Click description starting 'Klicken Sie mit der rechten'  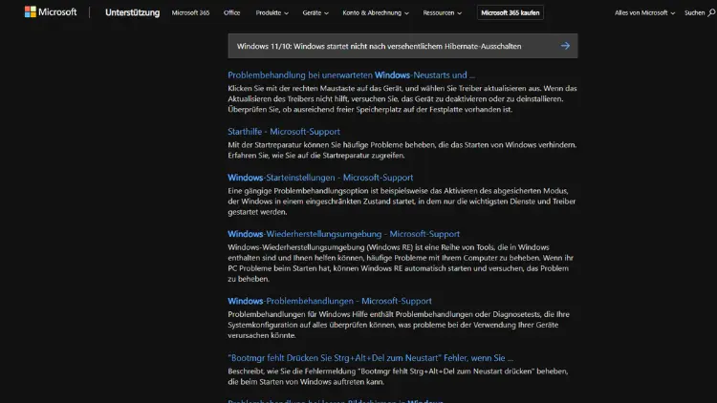(x=402, y=98)
